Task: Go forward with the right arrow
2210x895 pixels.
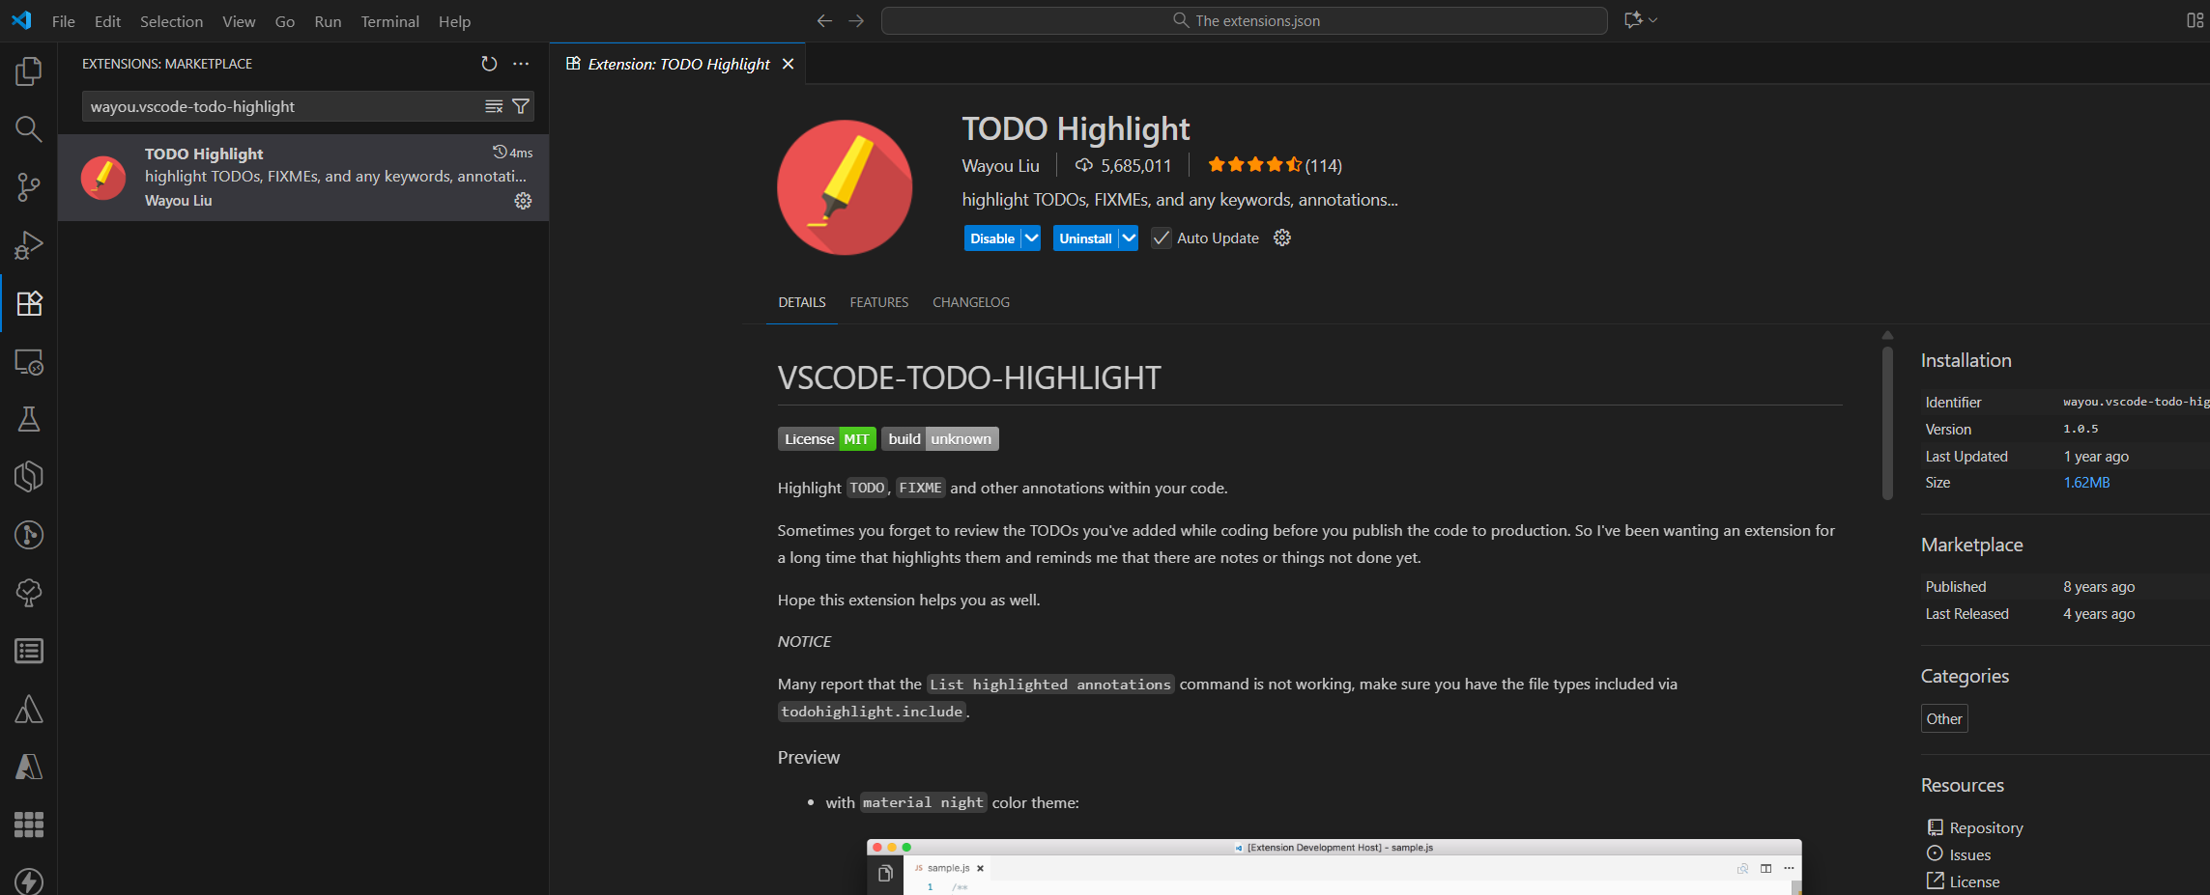Action: pyautogui.click(x=856, y=20)
